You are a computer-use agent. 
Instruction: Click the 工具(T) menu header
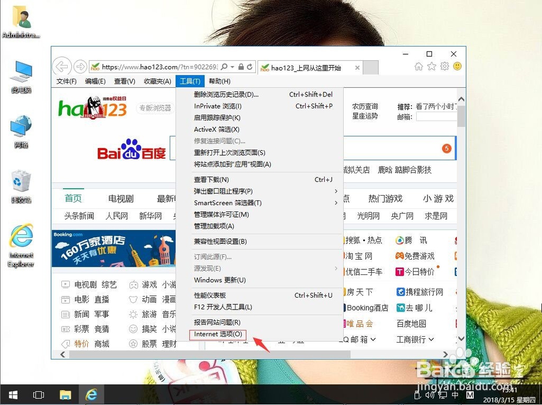190,81
